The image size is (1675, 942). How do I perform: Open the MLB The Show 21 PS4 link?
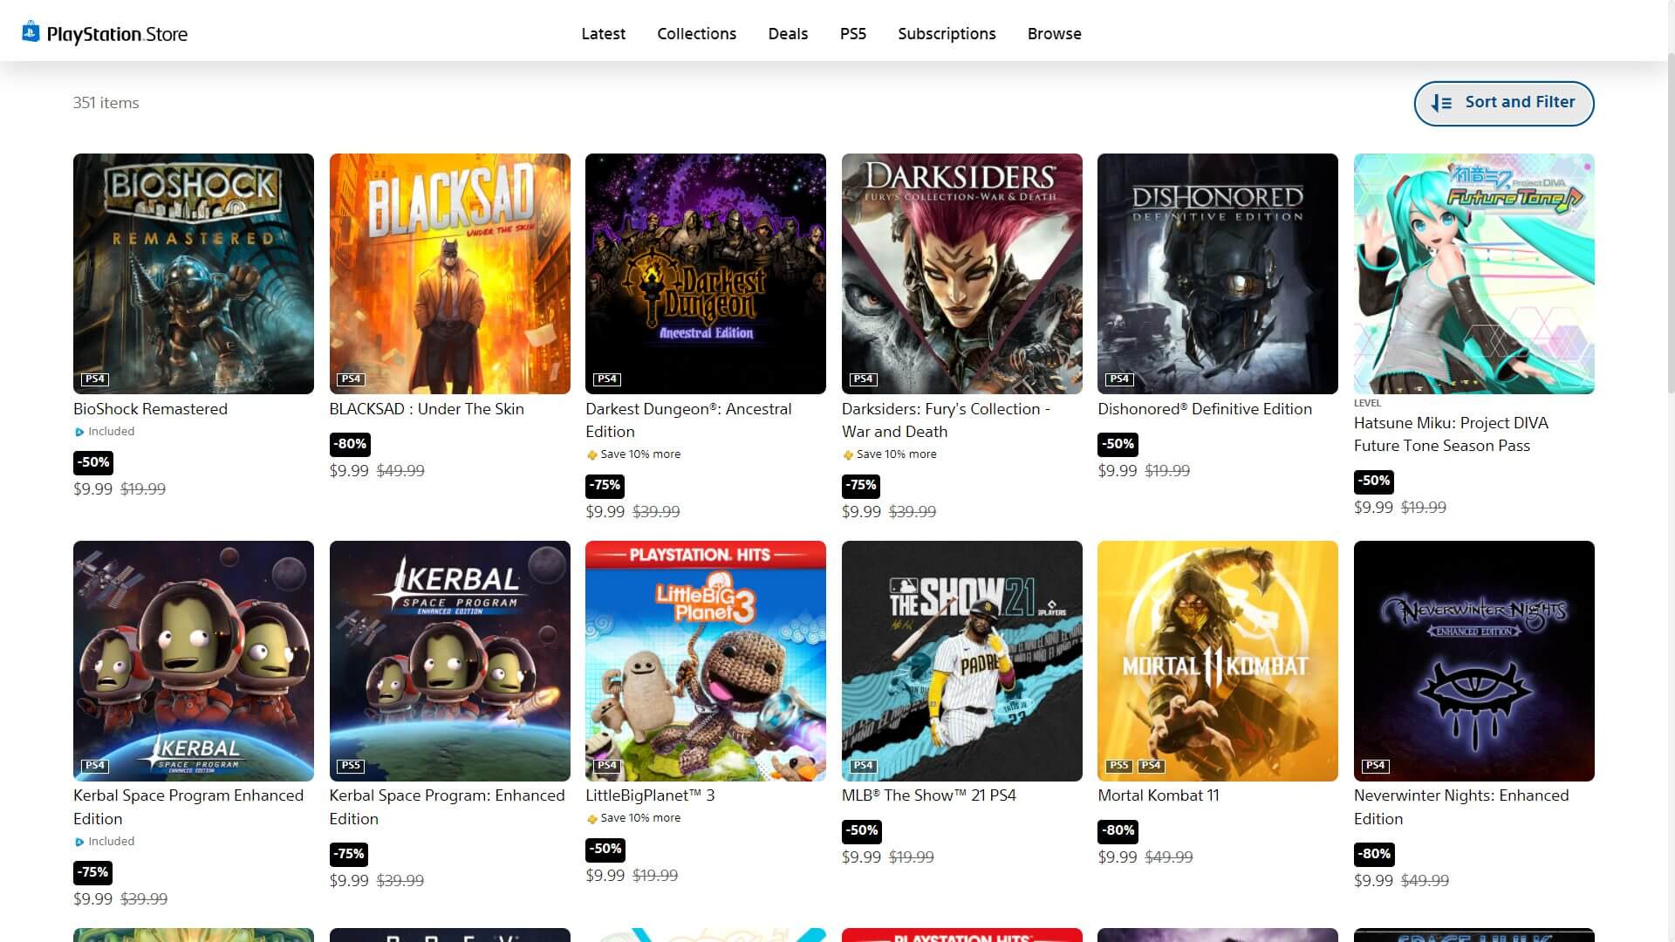tap(928, 795)
